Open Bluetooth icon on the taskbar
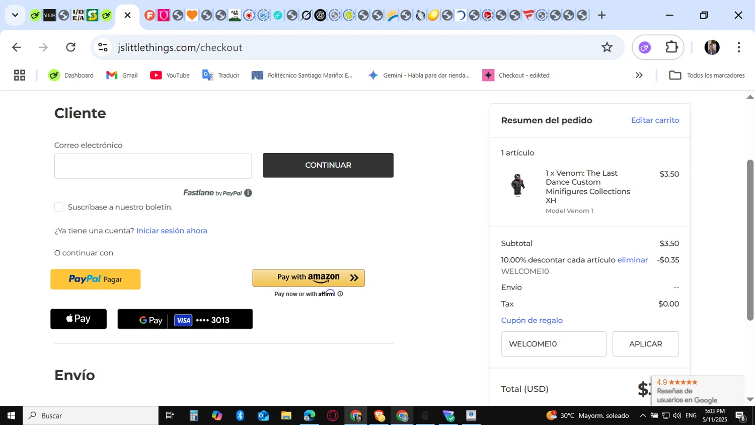Viewport: 755px width, 425px height. pyautogui.click(x=240, y=415)
